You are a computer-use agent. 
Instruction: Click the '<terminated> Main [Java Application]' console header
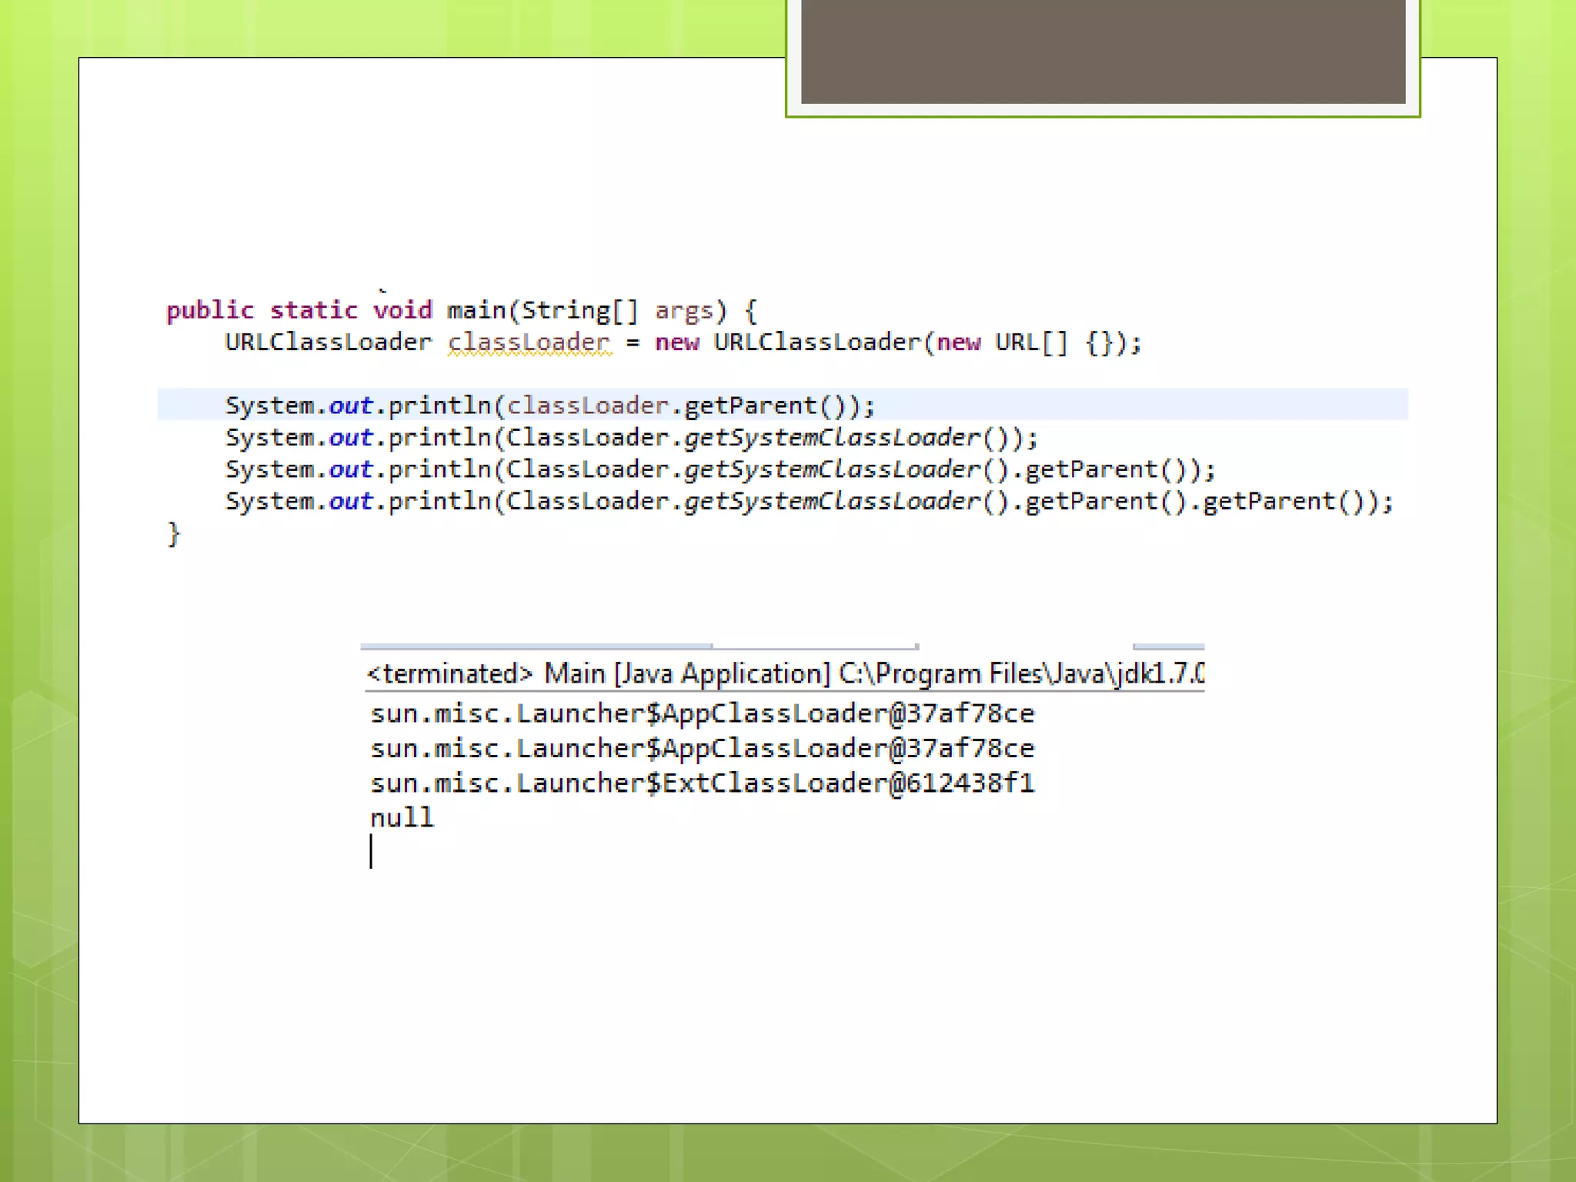[x=599, y=674]
